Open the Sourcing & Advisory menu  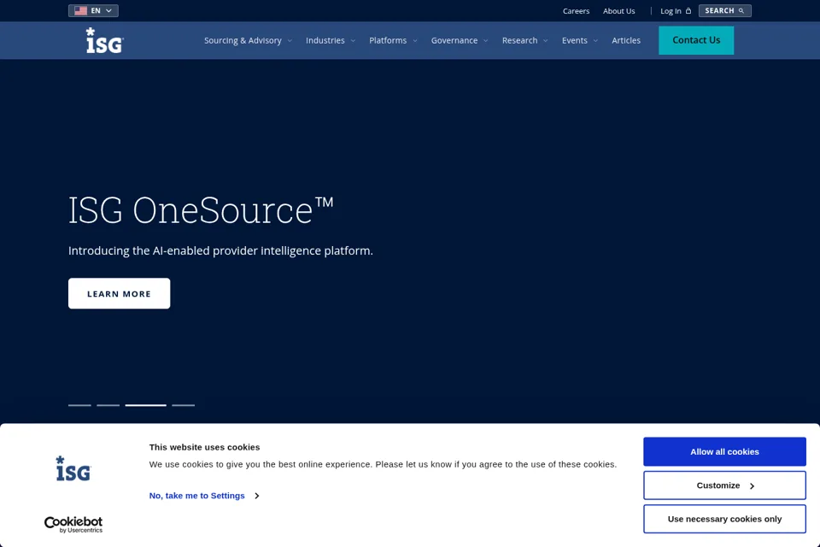coord(243,40)
